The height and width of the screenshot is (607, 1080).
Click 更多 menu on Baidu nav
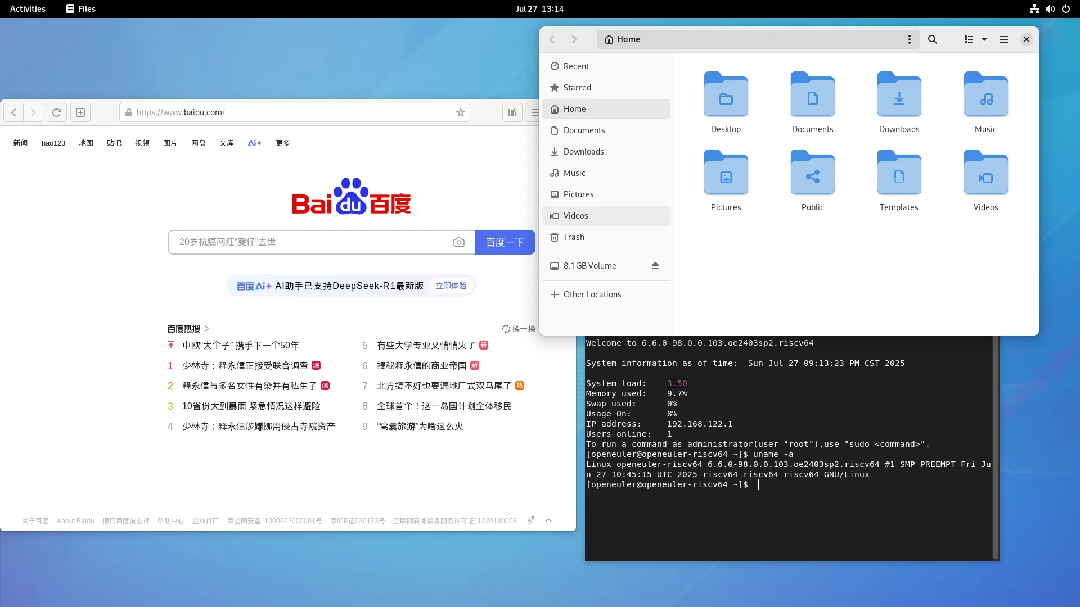point(283,143)
